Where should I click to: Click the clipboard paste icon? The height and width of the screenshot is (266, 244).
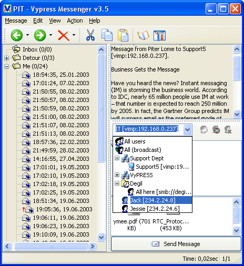click(x=123, y=35)
